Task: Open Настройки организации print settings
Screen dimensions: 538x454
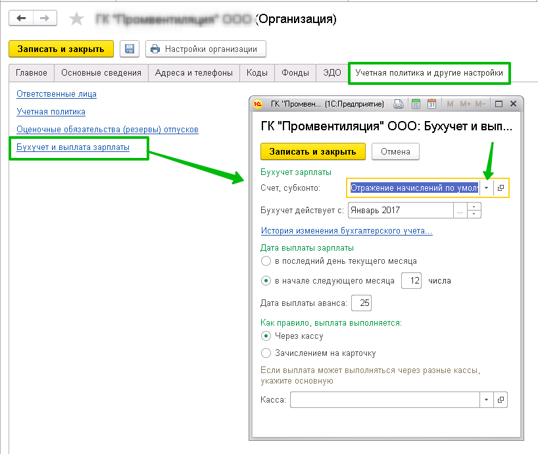Action: pos(205,49)
